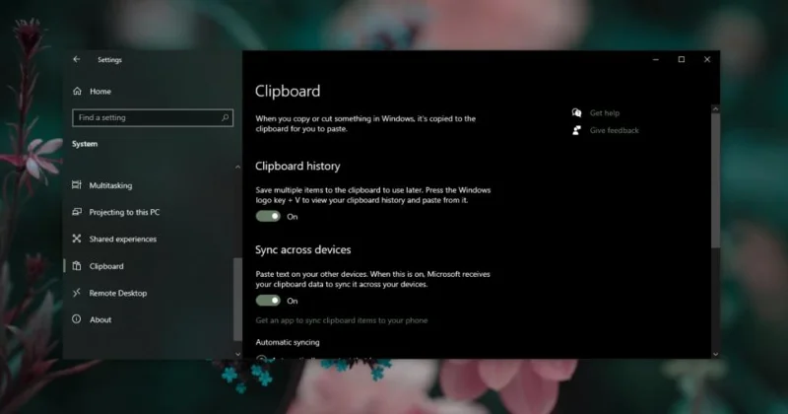
Task: Turn off Sync across devices toggle
Action: tap(268, 301)
